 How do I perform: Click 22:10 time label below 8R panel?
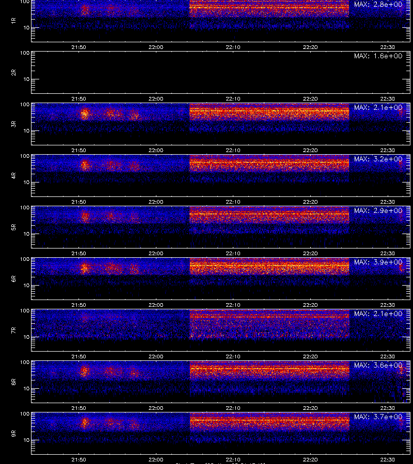click(233, 408)
